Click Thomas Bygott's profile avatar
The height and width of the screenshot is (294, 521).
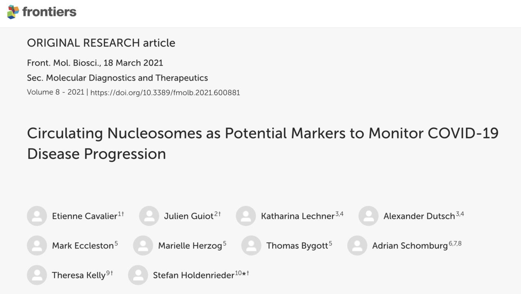click(251, 246)
